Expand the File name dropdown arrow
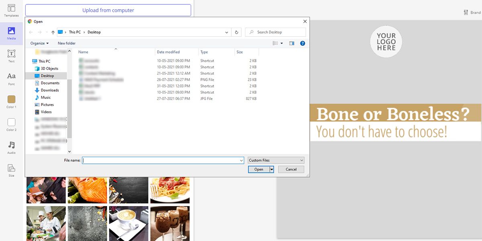 pos(241,160)
